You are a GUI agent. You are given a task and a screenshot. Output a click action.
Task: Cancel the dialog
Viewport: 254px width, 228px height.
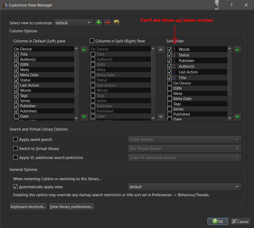[x=240, y=221]
